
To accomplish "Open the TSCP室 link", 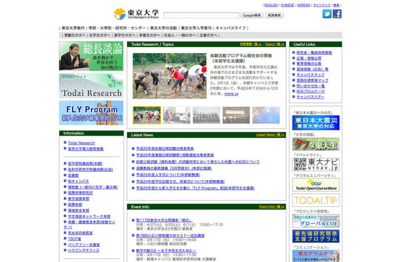I will pyautogui.click(x=75, y=239).
